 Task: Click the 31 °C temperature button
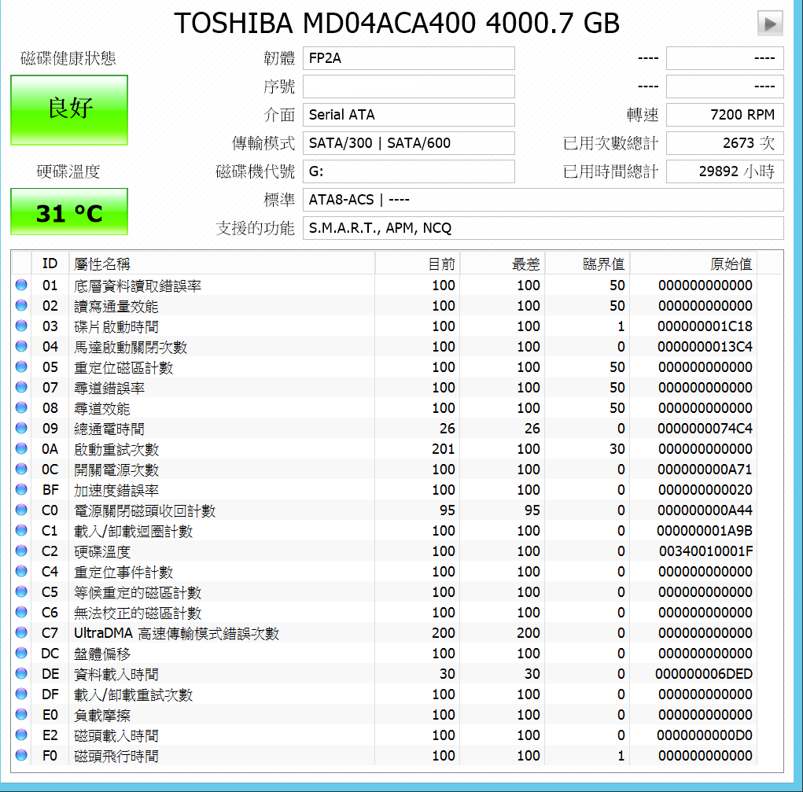coord(69,212)
